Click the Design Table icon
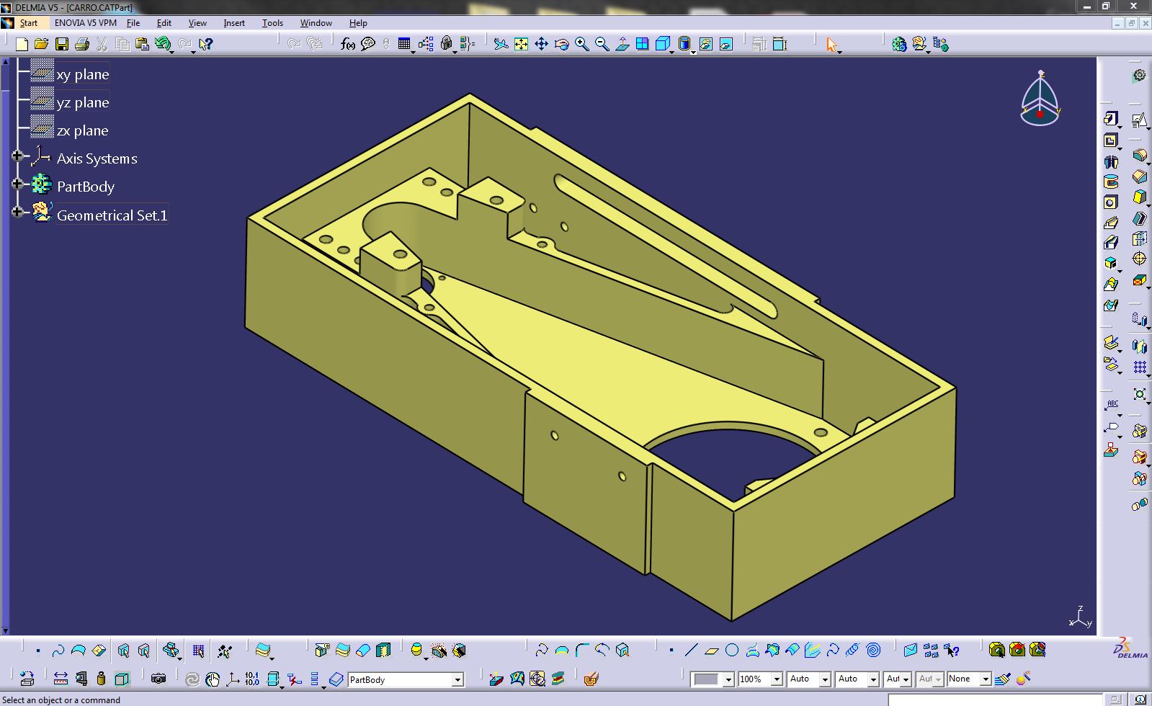The width and height of the screenshot is (1152, 706). point(404,44)
